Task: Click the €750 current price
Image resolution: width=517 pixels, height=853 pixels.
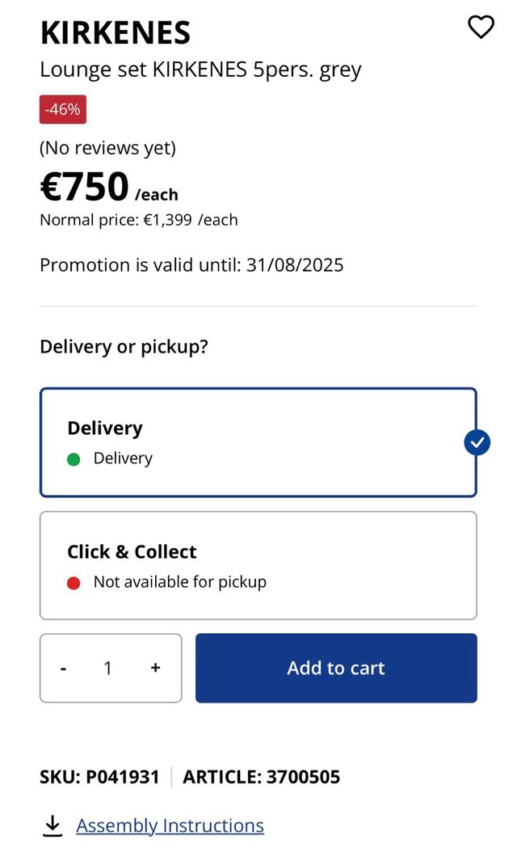Action: pos(85,188)
